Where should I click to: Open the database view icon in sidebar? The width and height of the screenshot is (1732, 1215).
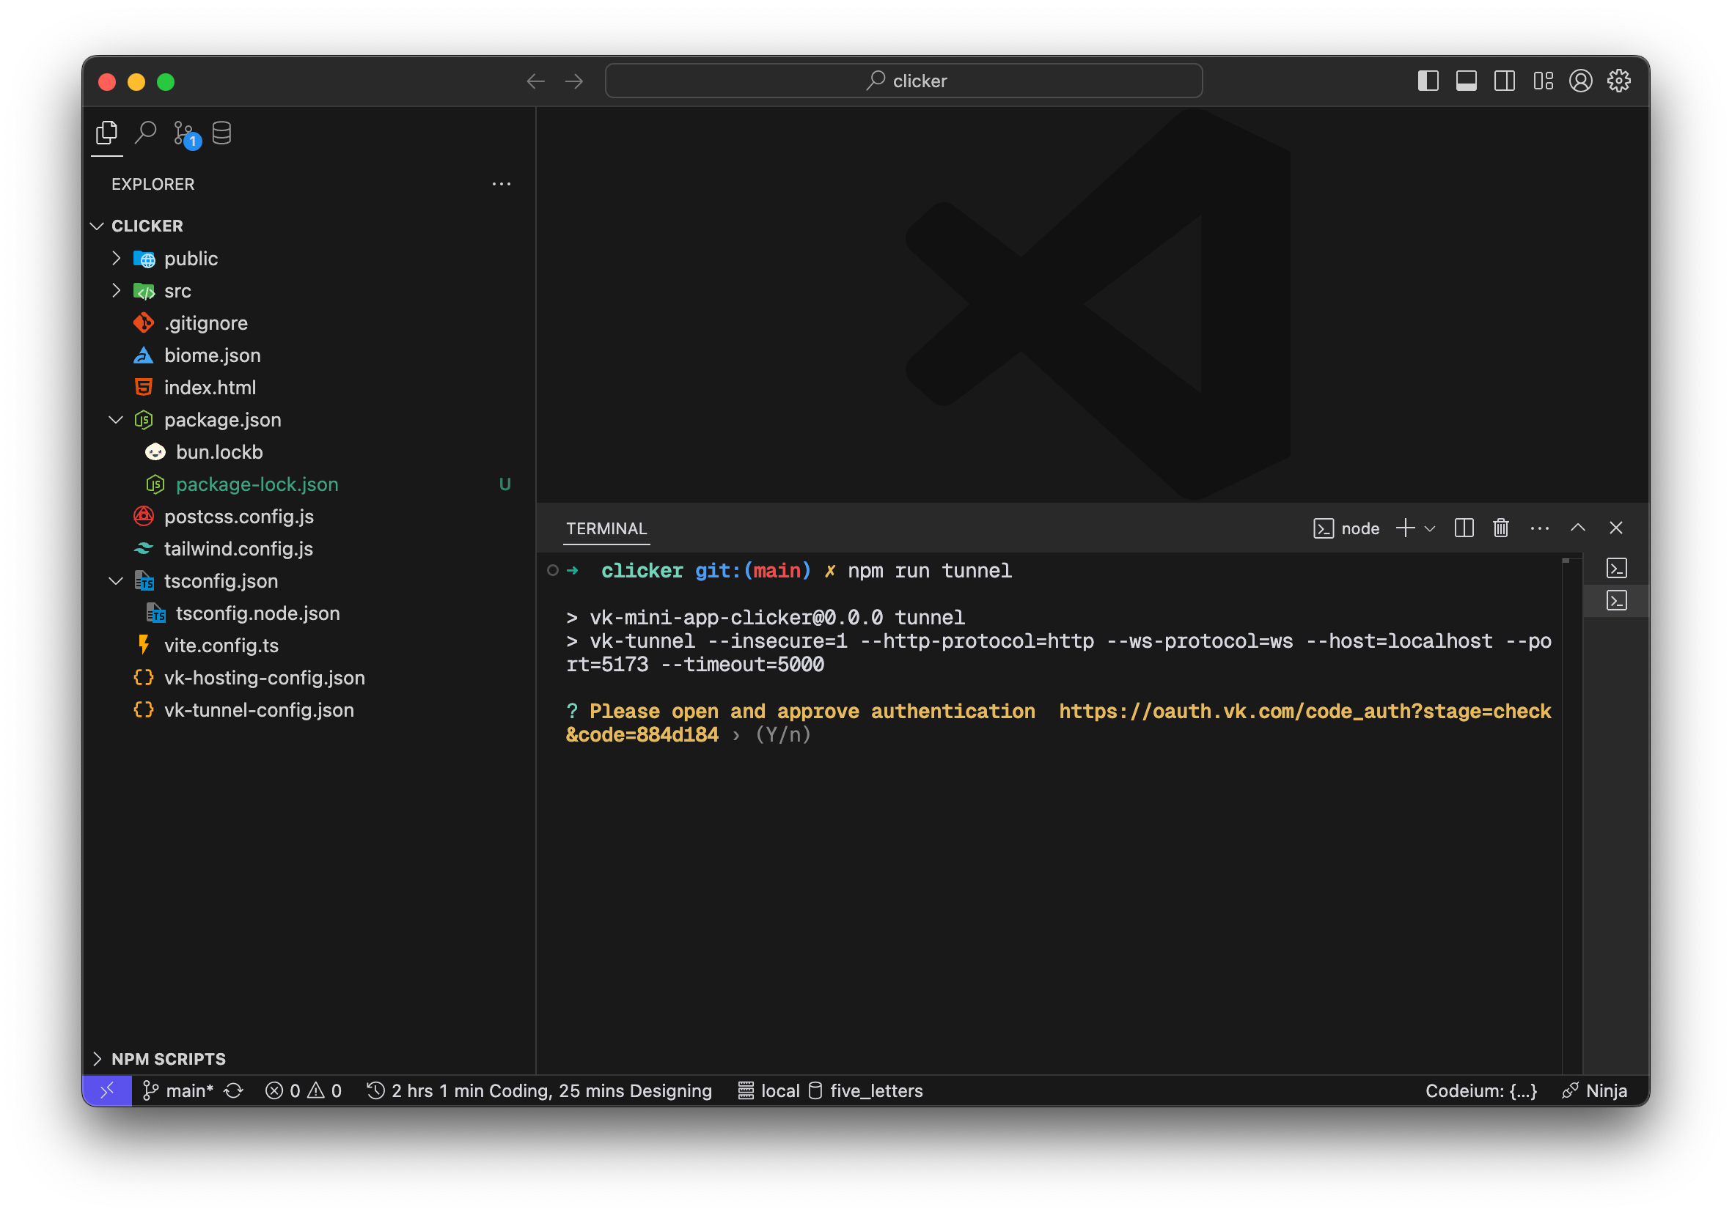(221, 133)
